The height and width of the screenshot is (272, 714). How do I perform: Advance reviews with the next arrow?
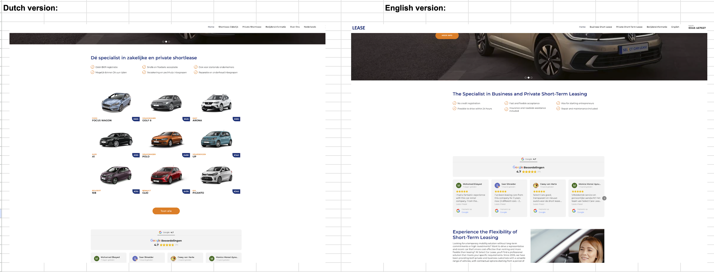(604, 198)
